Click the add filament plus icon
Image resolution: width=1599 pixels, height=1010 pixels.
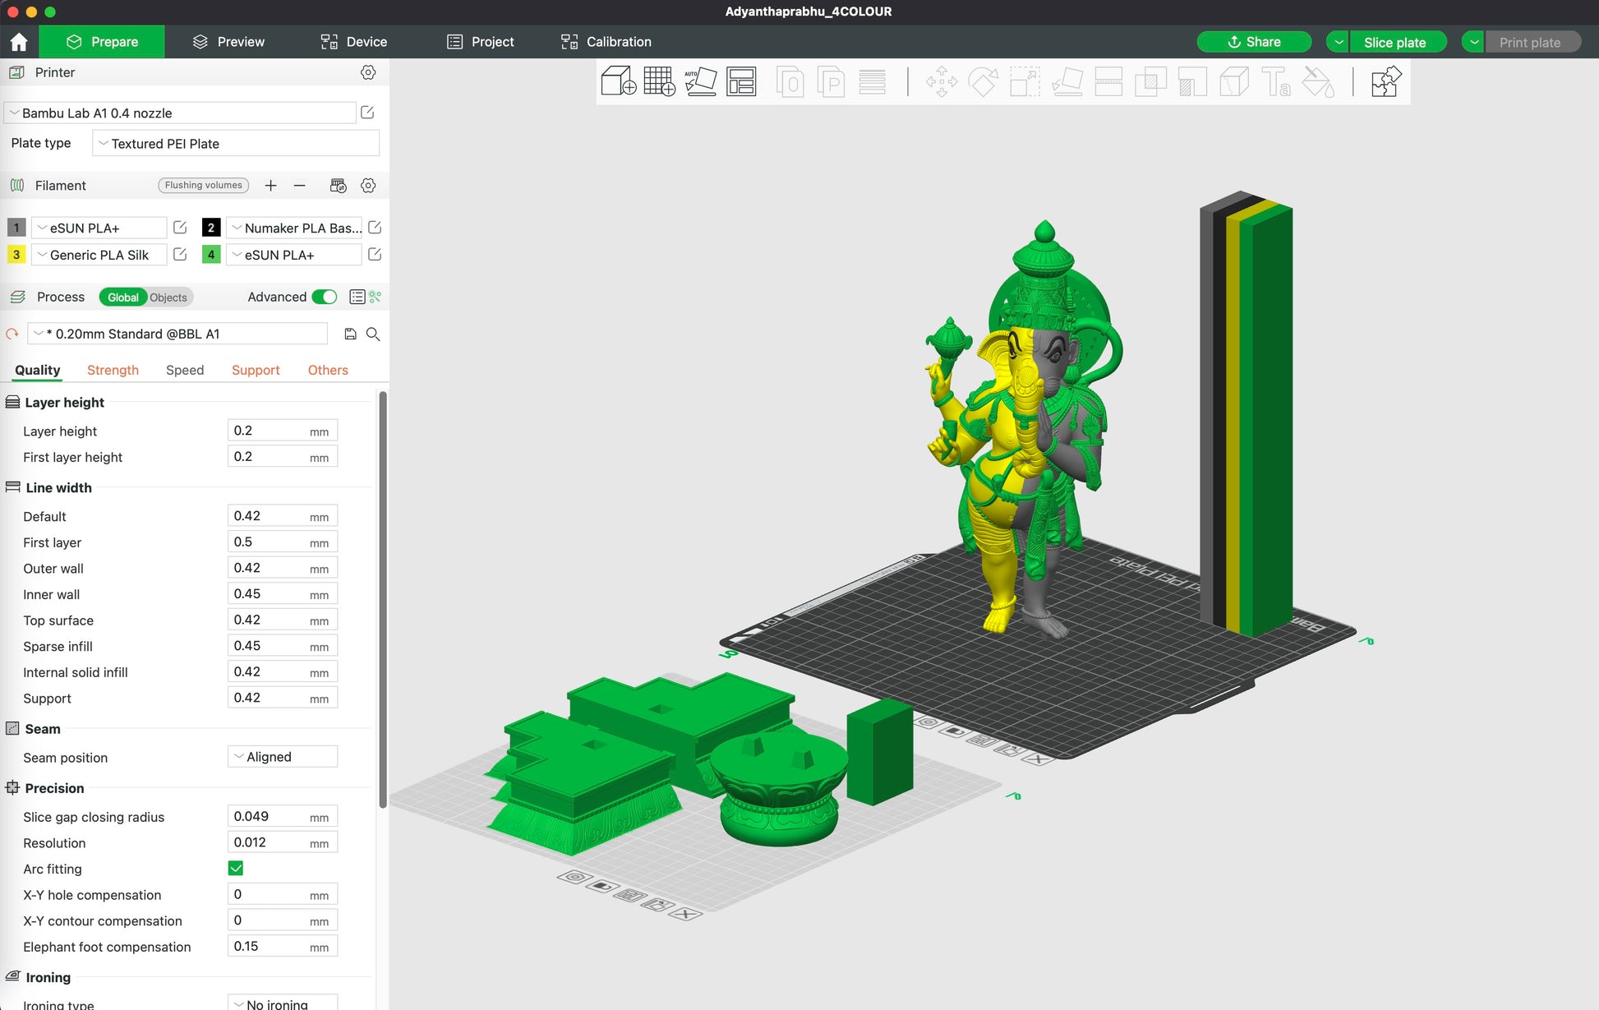[270, 186]
